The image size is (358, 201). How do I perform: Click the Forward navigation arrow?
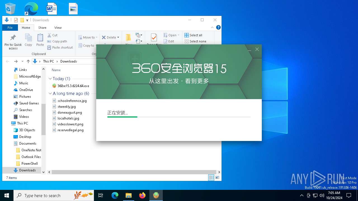tap(16, 61)
